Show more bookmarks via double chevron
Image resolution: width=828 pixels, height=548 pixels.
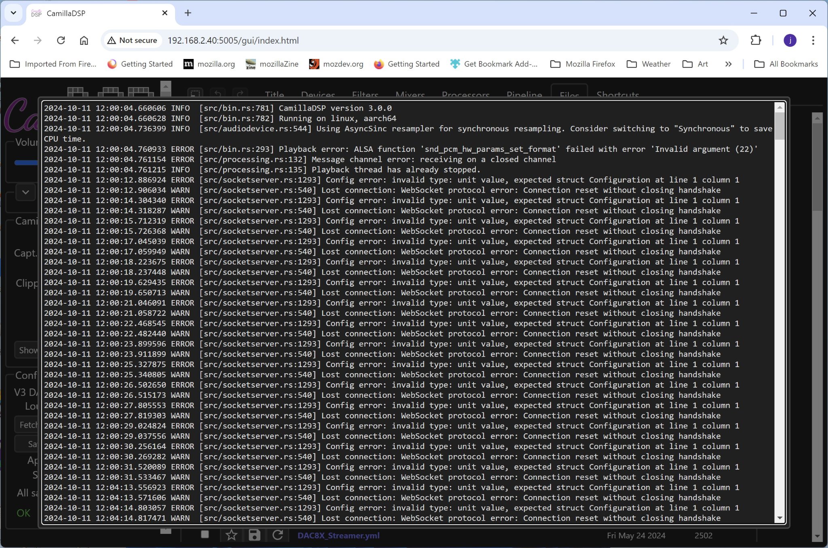point(728,64)
